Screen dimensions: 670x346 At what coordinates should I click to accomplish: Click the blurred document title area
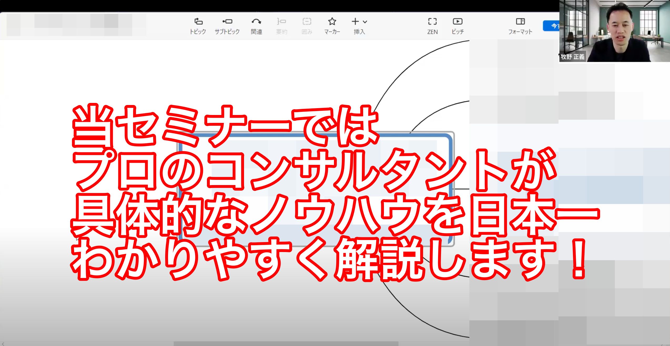coord(76,25)
